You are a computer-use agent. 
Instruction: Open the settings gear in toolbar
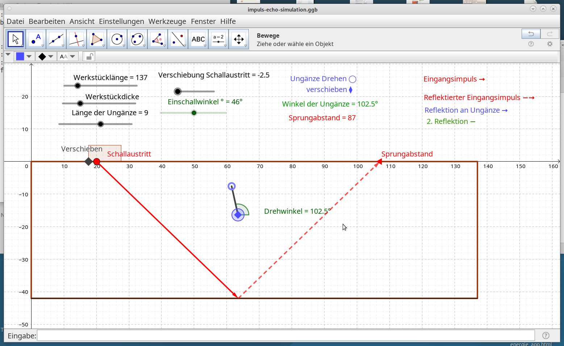click(550, 44)
